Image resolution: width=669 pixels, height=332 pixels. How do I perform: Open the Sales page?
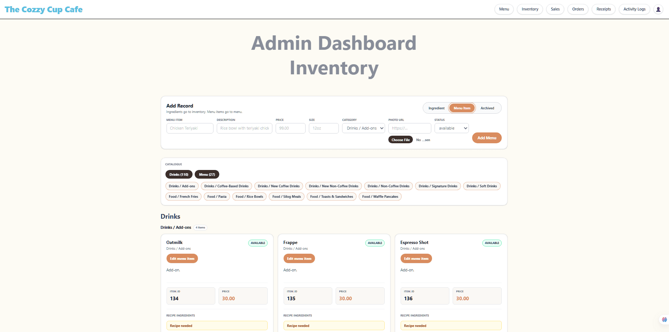tap(555, 9)
